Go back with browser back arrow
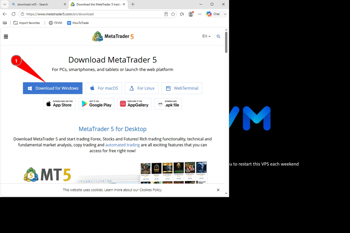Viewport: 350px width, 233px height. 5,14
